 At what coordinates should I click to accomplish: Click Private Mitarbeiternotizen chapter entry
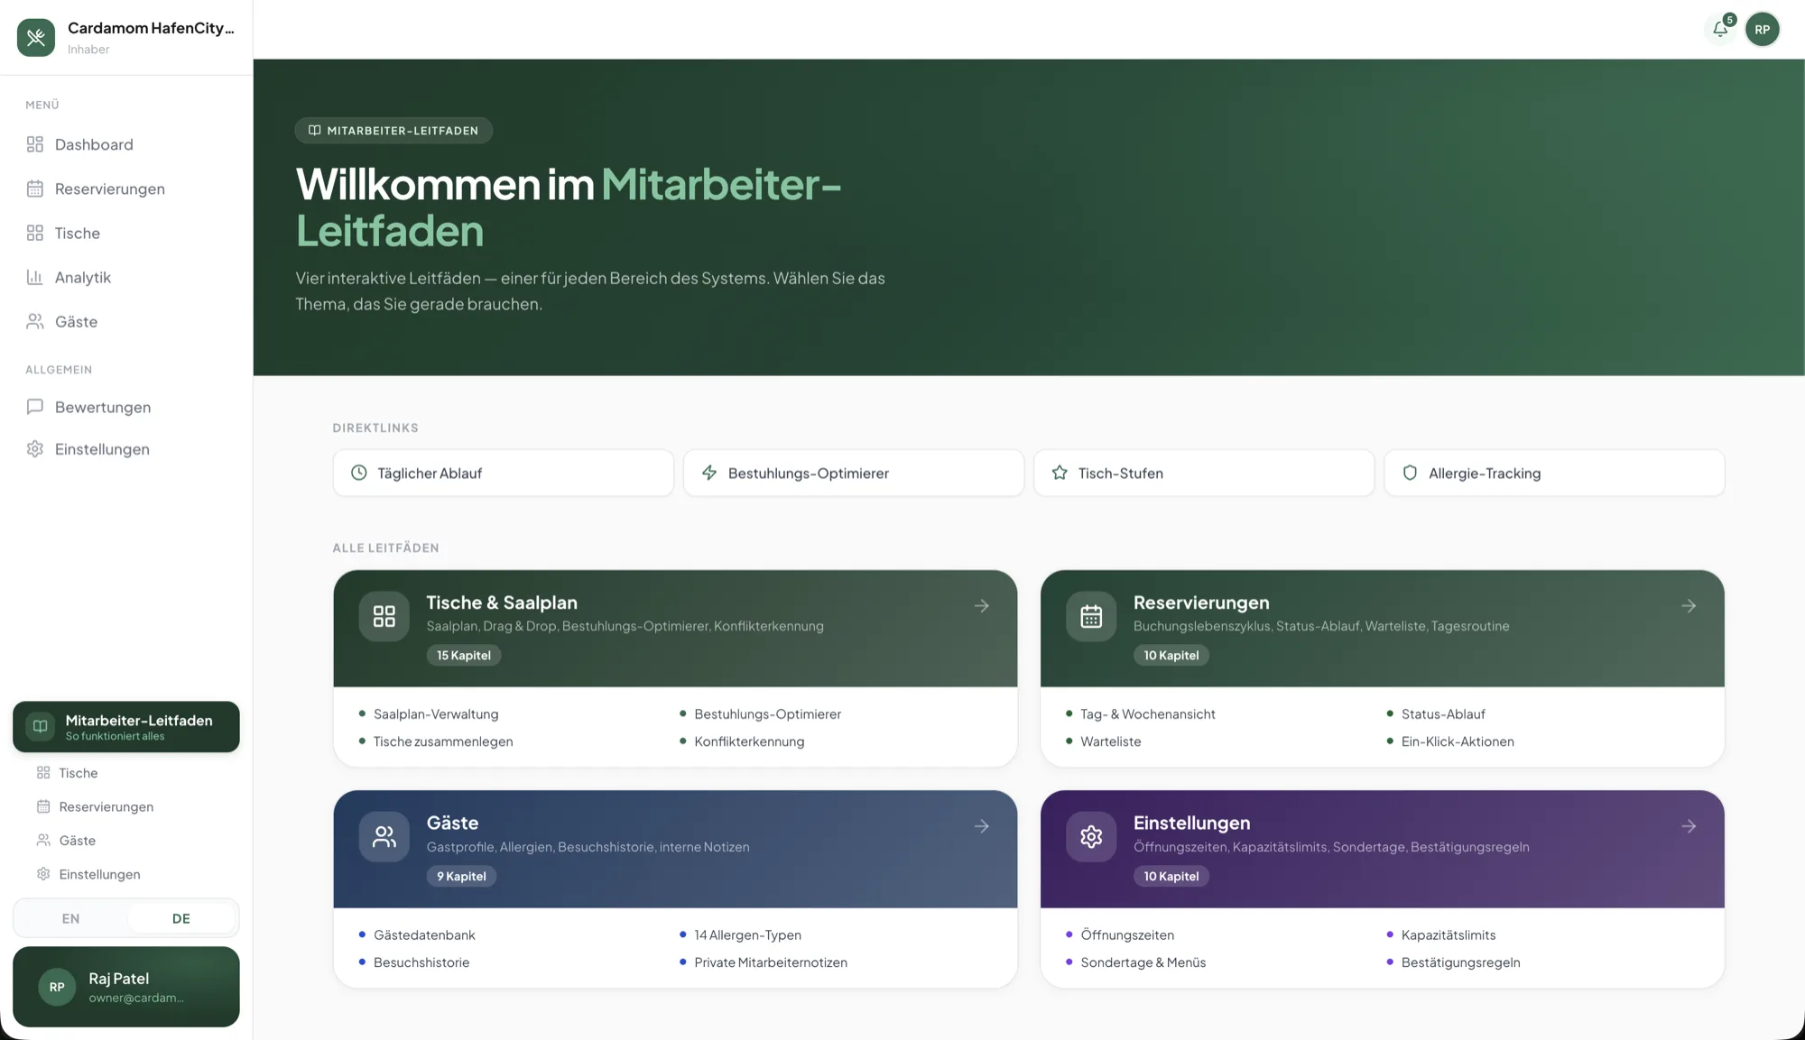point(771,962)
